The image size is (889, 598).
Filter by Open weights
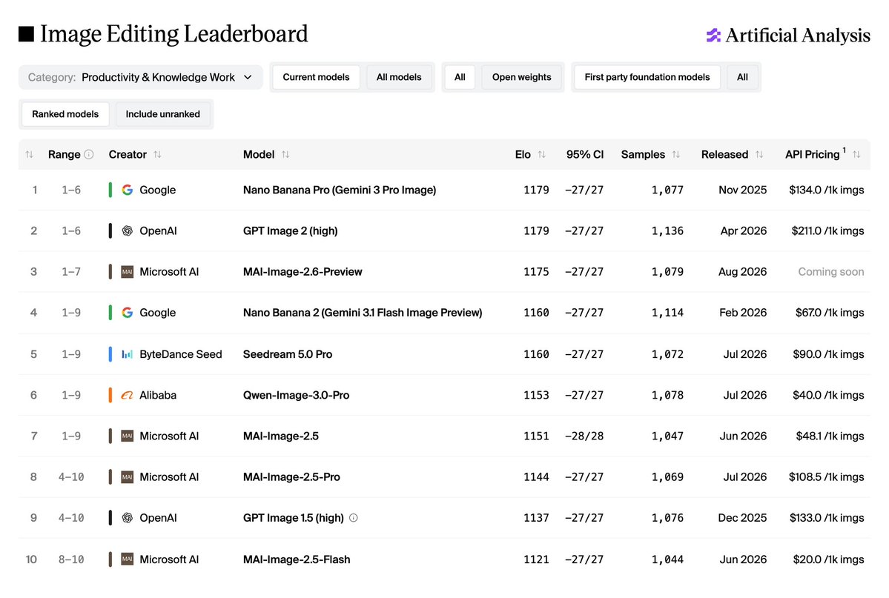click(x=521, y=77)
